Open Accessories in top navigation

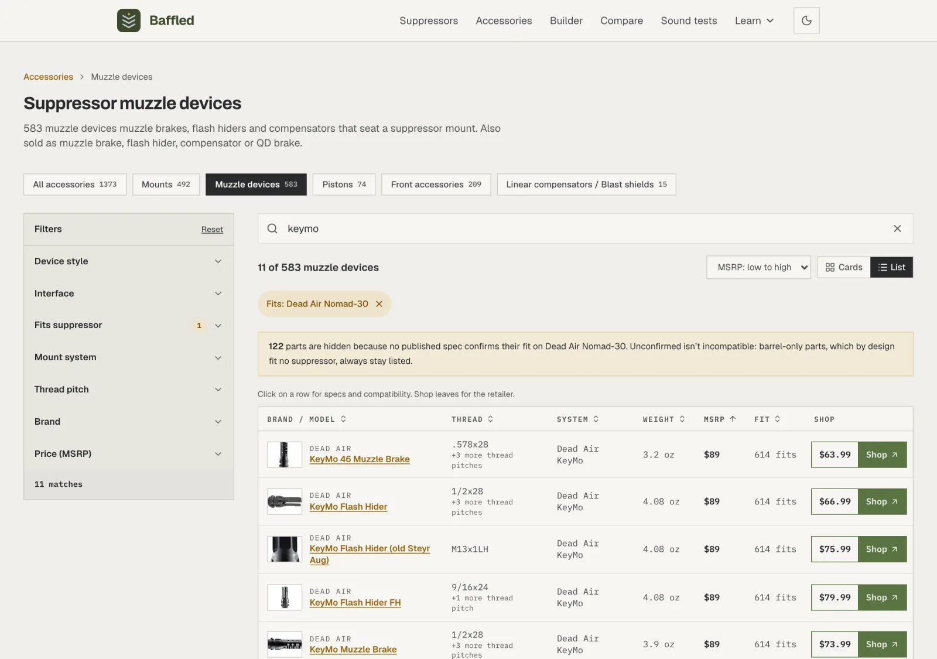tap(504, 21)
